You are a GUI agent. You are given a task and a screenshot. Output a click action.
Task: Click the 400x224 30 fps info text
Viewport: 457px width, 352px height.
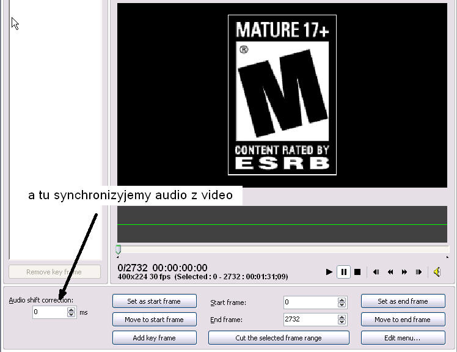tap(144, 276)
